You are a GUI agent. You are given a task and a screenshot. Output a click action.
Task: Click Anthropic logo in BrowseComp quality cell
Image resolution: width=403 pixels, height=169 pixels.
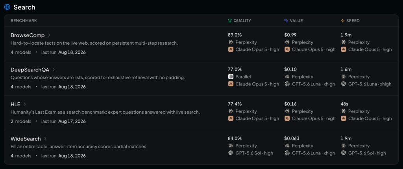pos(231,49)
